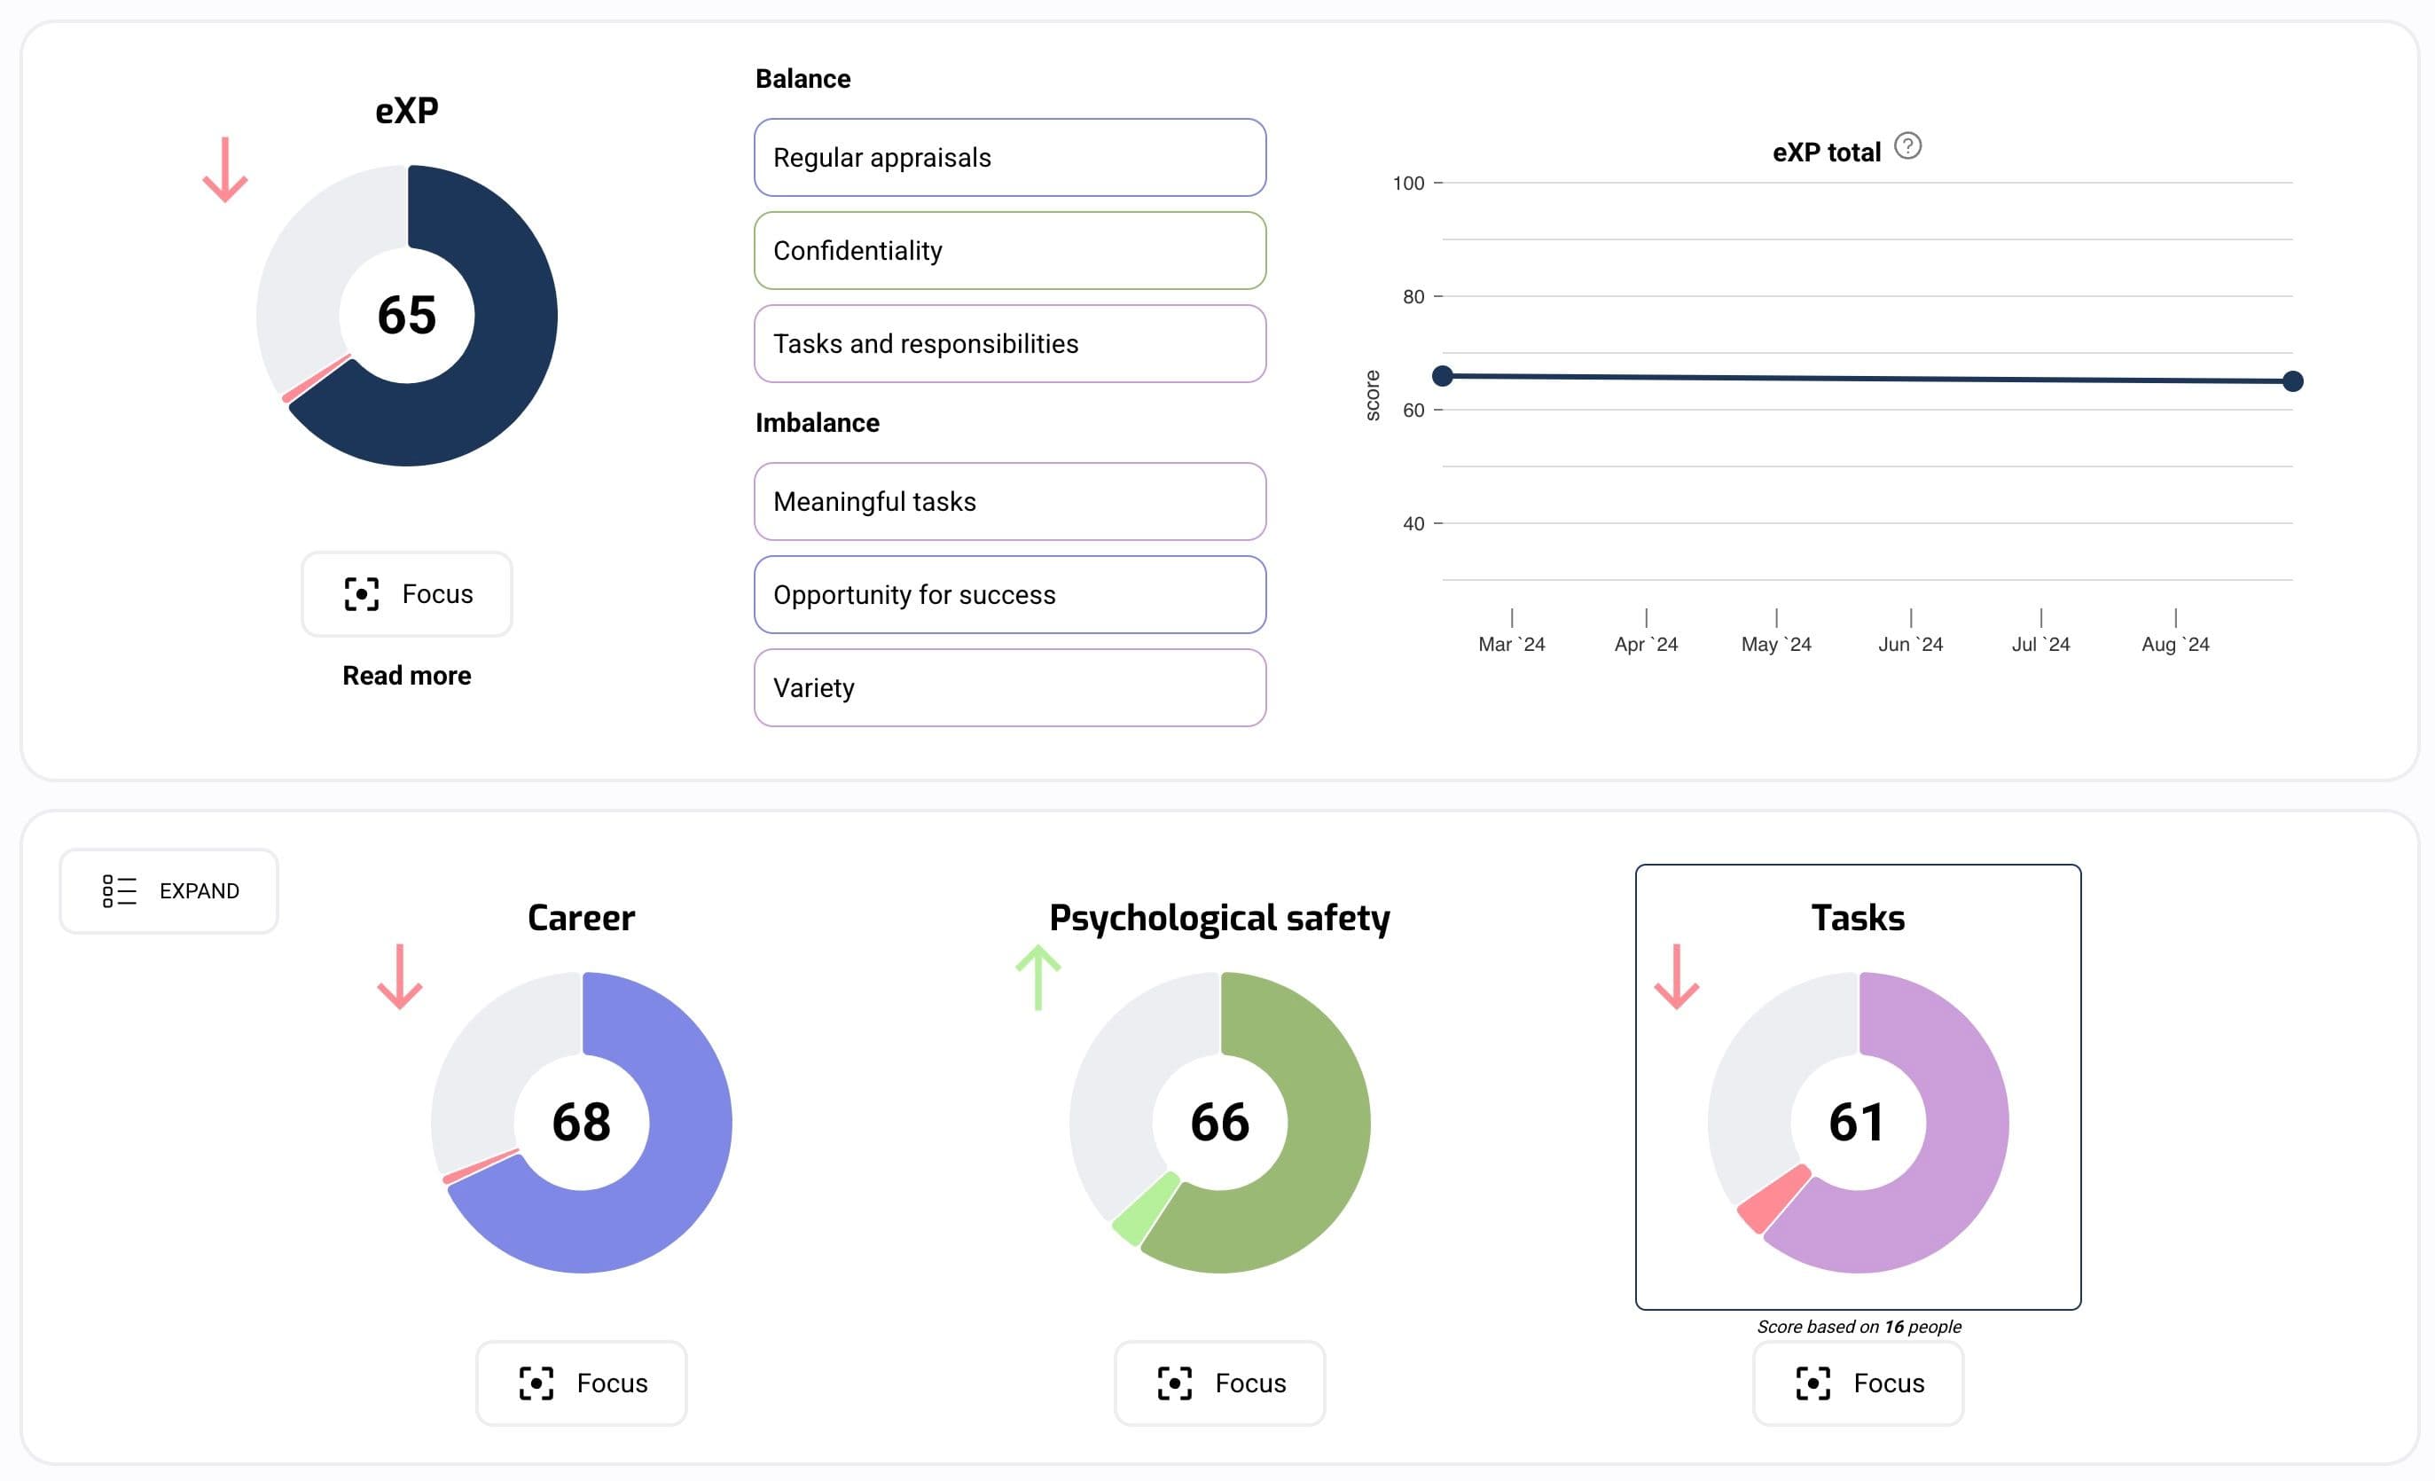Viewport: 2435px width, 1481px height.
Task: Click the eXP total help question icon
Action: pyautogui.click(x=1907, y=147)
